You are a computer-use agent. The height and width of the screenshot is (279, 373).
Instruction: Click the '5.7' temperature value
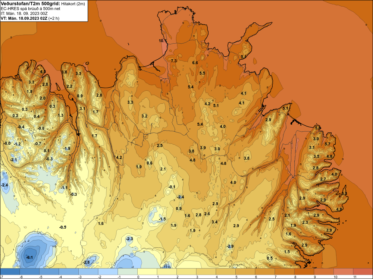pyautogui.click(x=327, y=144)
